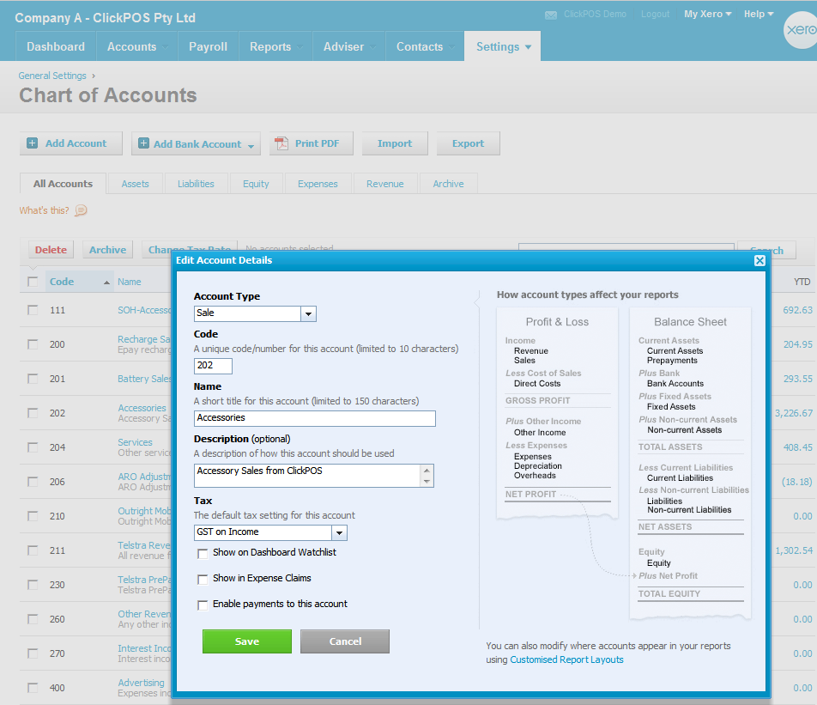Image resolution: width=817 pixels, height=705 pixels.
Task: Open the Tax GST on Income dropdown
Action: 339,532
